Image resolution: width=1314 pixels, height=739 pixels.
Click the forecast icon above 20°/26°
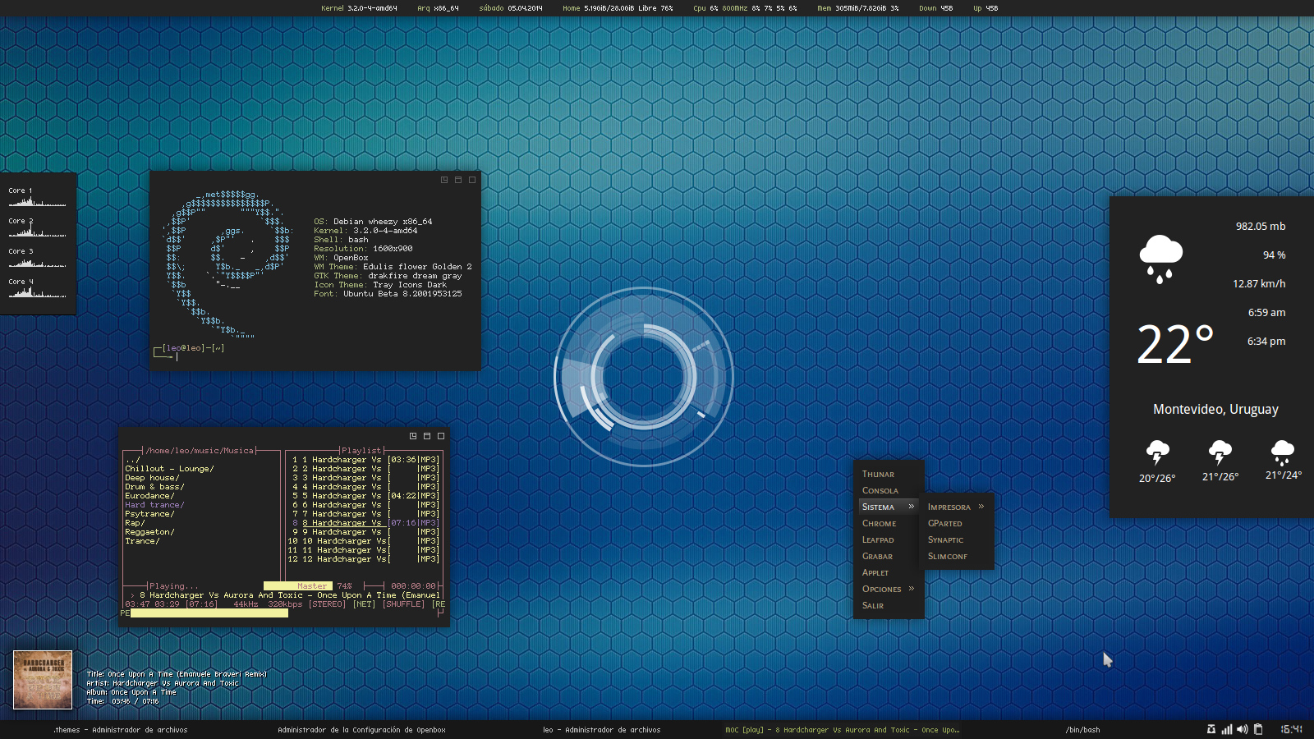tap(1157, 452)
